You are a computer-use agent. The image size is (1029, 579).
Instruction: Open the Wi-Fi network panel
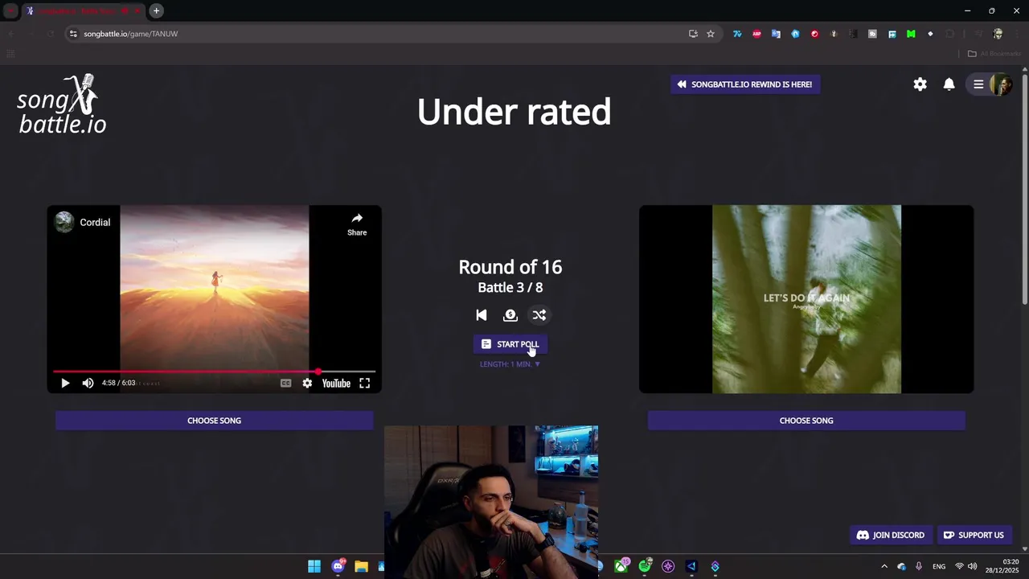(959, 567)
